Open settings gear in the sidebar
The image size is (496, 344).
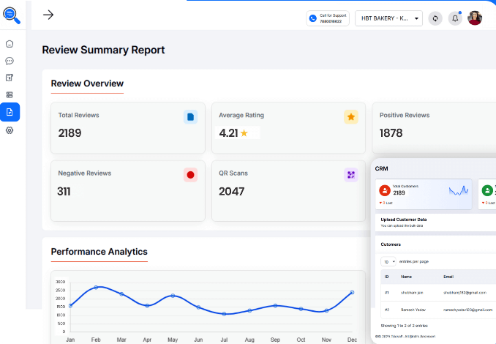click(10, 130)
